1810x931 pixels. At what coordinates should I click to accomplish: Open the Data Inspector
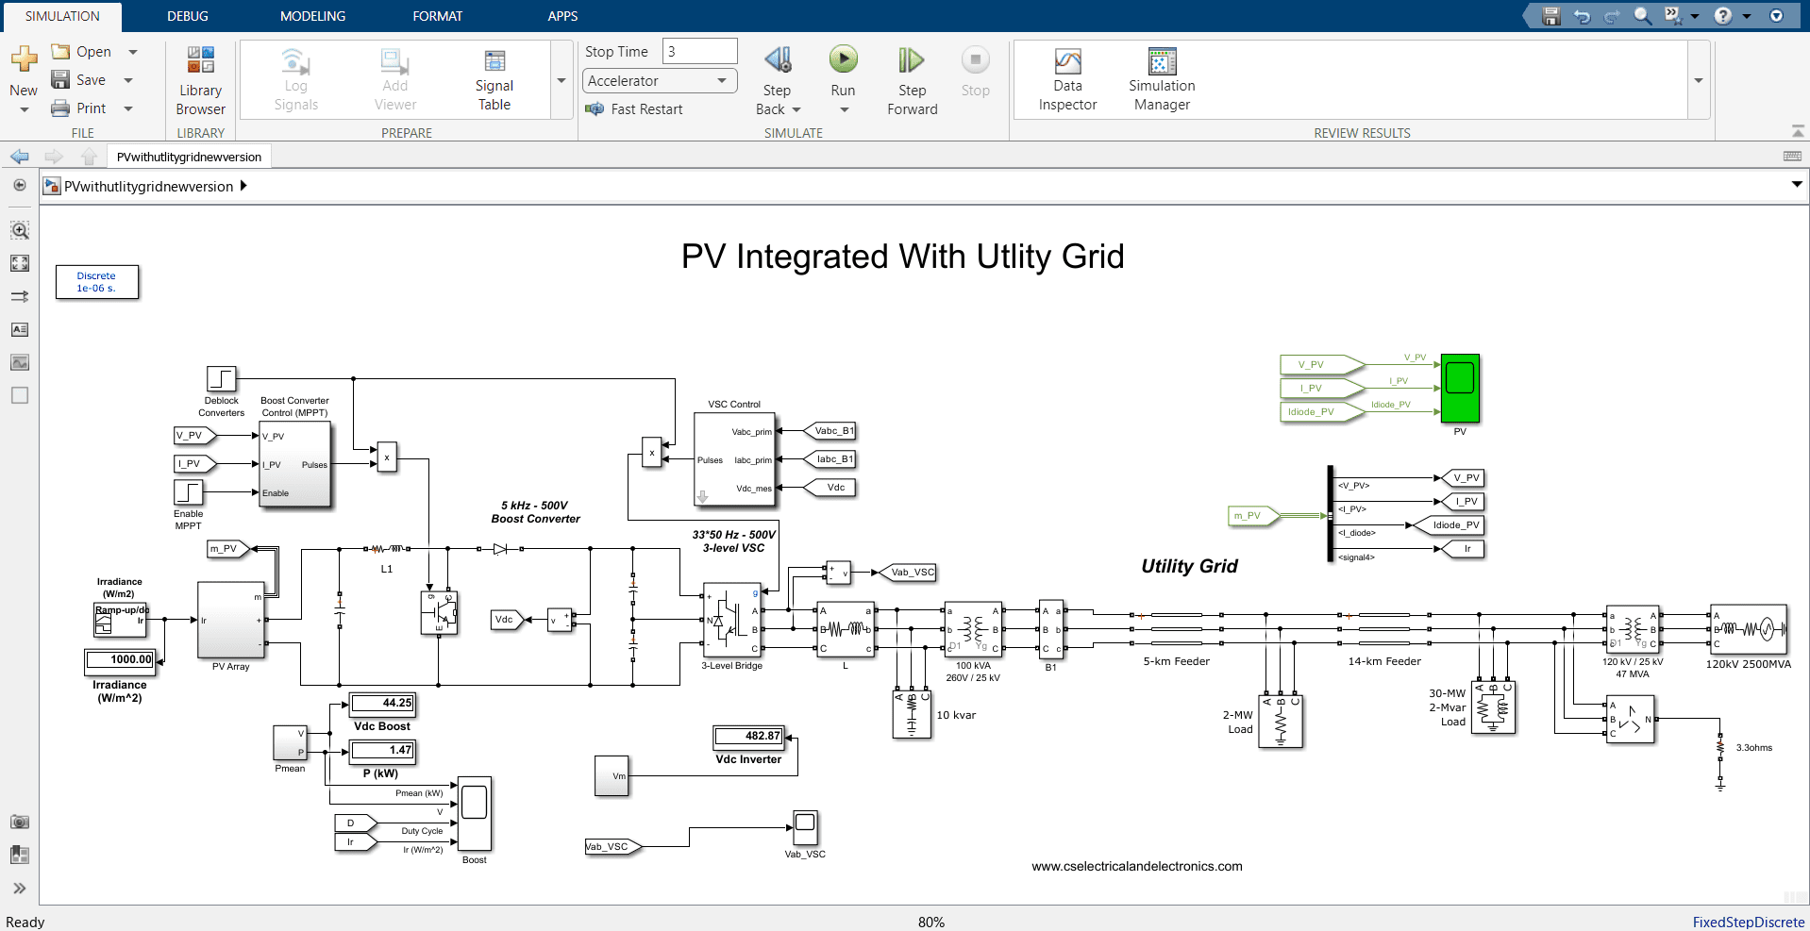coord(1067,81)
